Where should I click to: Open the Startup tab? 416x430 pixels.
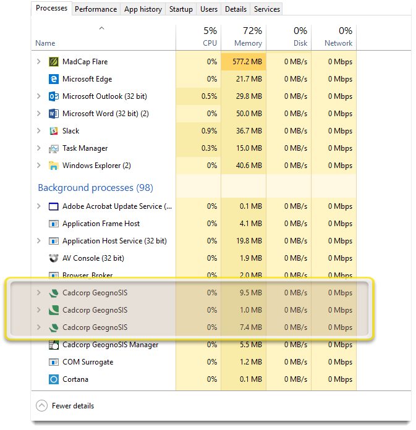(180, 9)
